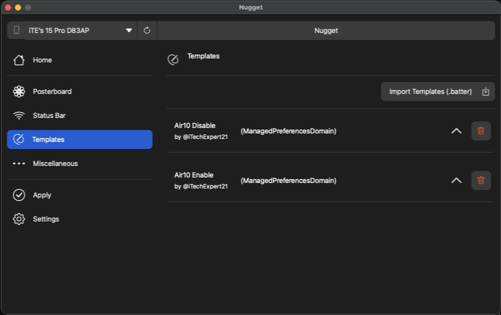Click the Home house icon
This screenshot has width=501, height=315.
19,60
